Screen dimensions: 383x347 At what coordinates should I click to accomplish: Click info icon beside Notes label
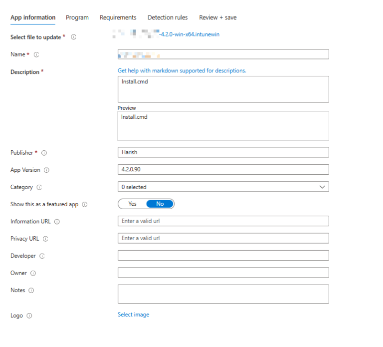point(31,290)
